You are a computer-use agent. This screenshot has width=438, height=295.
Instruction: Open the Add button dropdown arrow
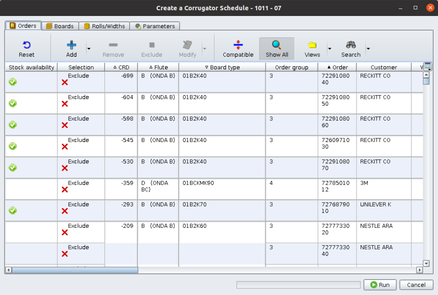(88, 49)
